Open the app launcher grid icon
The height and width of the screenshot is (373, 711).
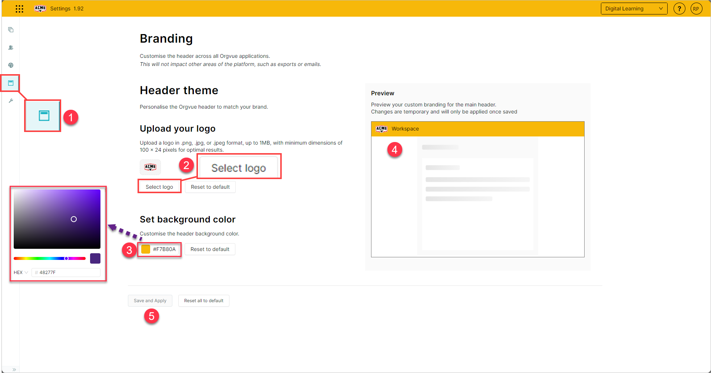click(x=19, y=9)
